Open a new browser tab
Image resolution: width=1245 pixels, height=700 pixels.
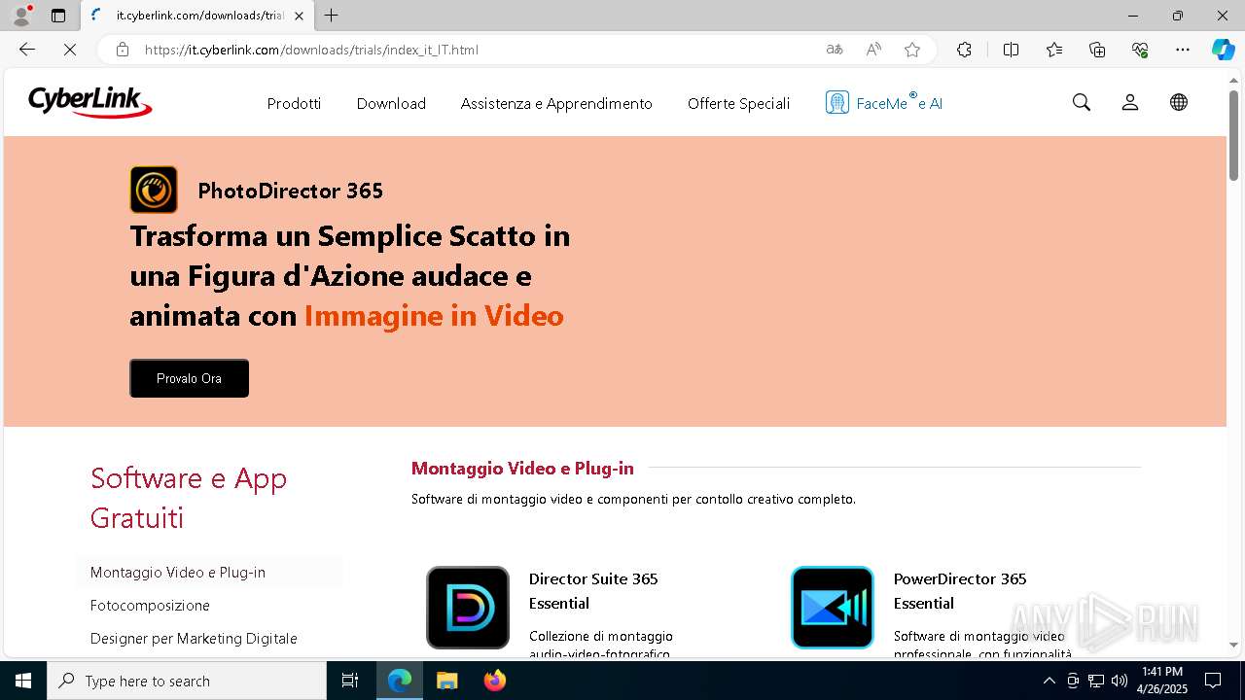[x=332, y=16]
